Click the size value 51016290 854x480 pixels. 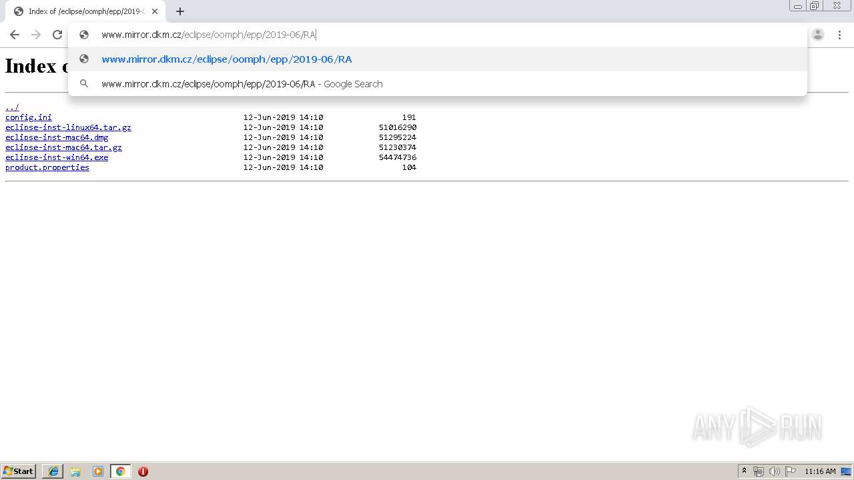coord(398,127)
